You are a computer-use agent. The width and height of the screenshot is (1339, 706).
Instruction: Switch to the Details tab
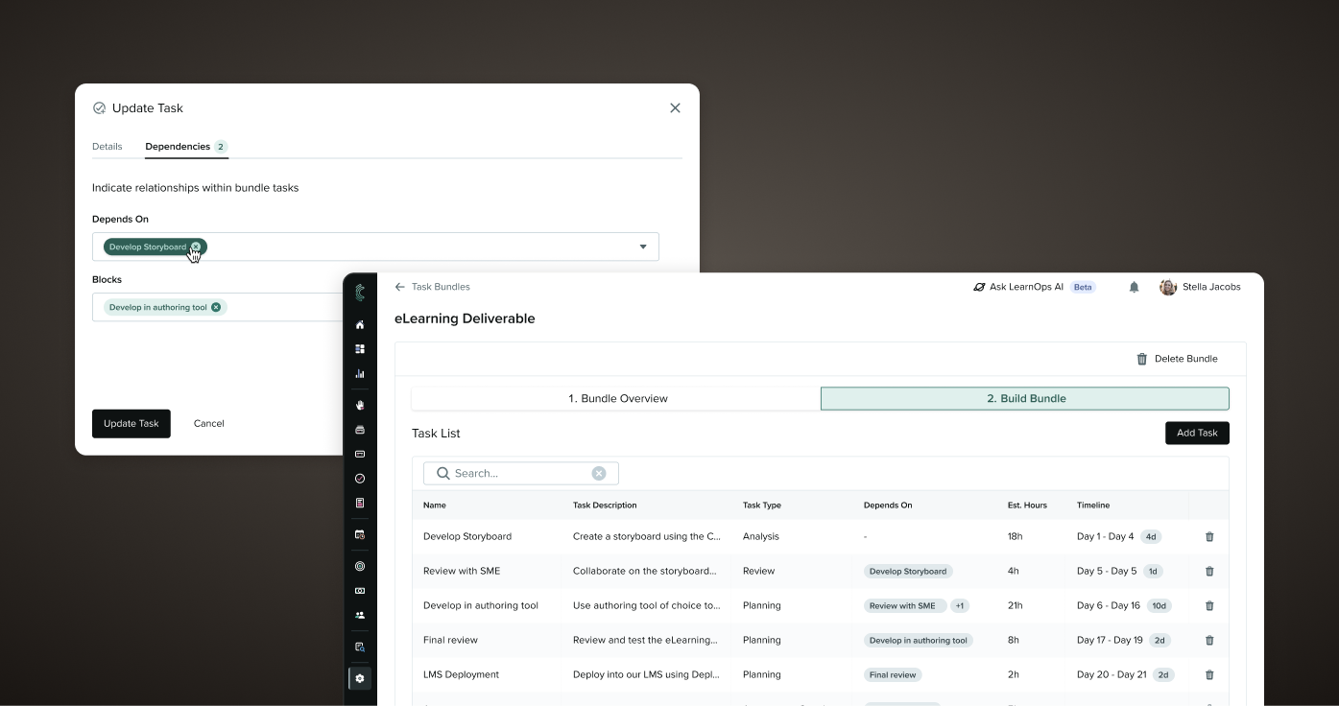pyautogui.click(x=108, y=147)
